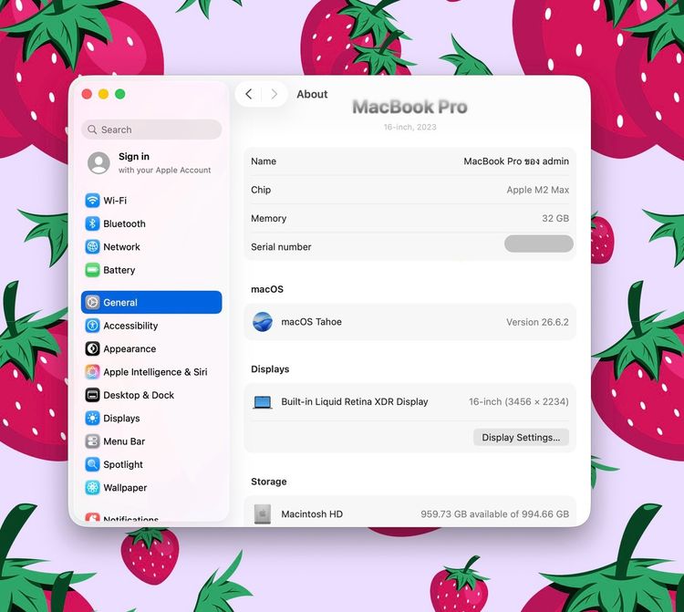Click "Built-in Liquid Retina XDR Display" text

tap(355, 401)
